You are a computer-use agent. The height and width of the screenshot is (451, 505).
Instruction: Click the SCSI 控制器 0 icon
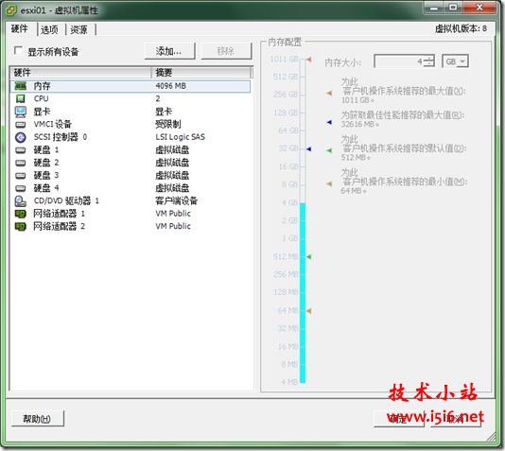click(21, 137)
